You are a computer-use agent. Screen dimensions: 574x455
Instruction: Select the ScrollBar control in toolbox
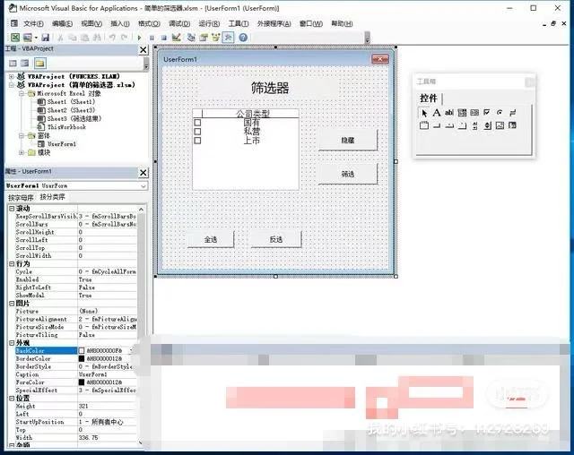474,125
